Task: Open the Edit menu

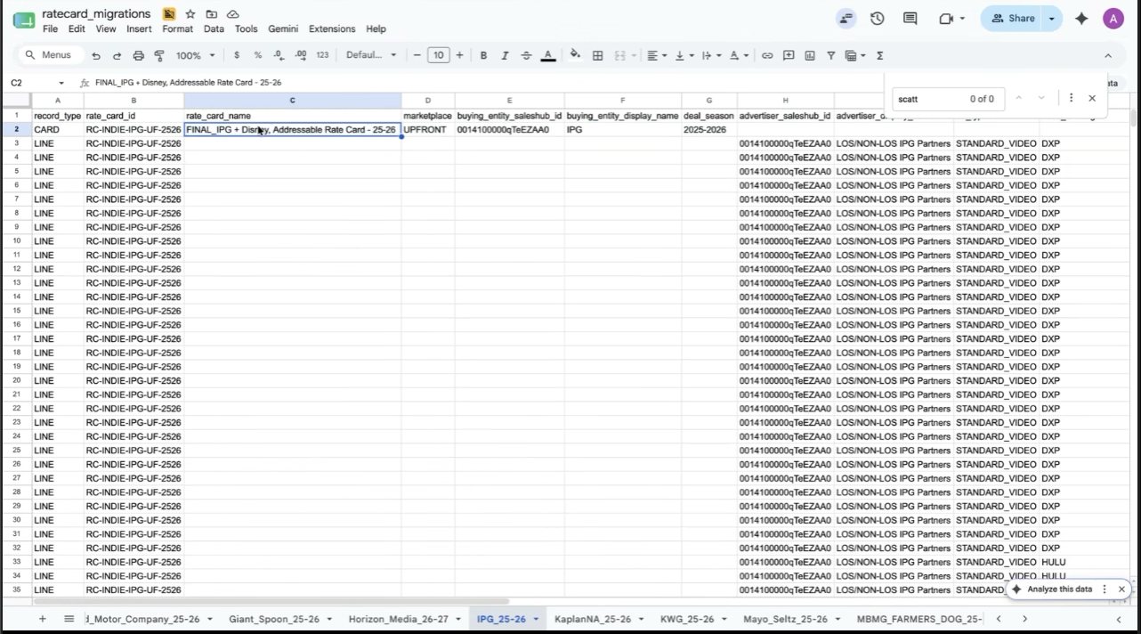Action: pyautogui.click(x=77, y=28)
